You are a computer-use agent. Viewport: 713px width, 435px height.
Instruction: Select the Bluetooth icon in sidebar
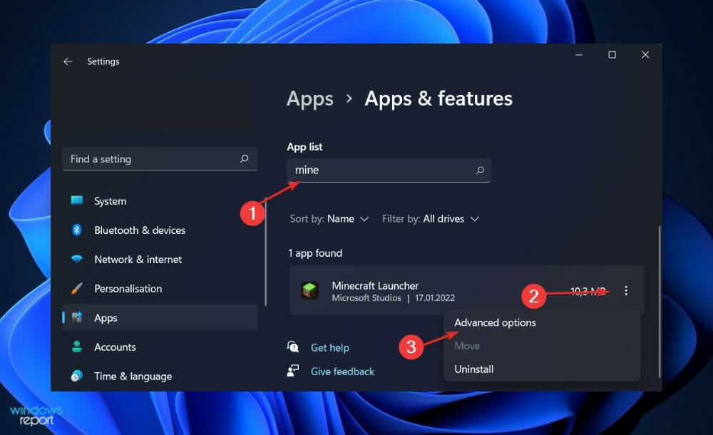(x=77, y=230)
